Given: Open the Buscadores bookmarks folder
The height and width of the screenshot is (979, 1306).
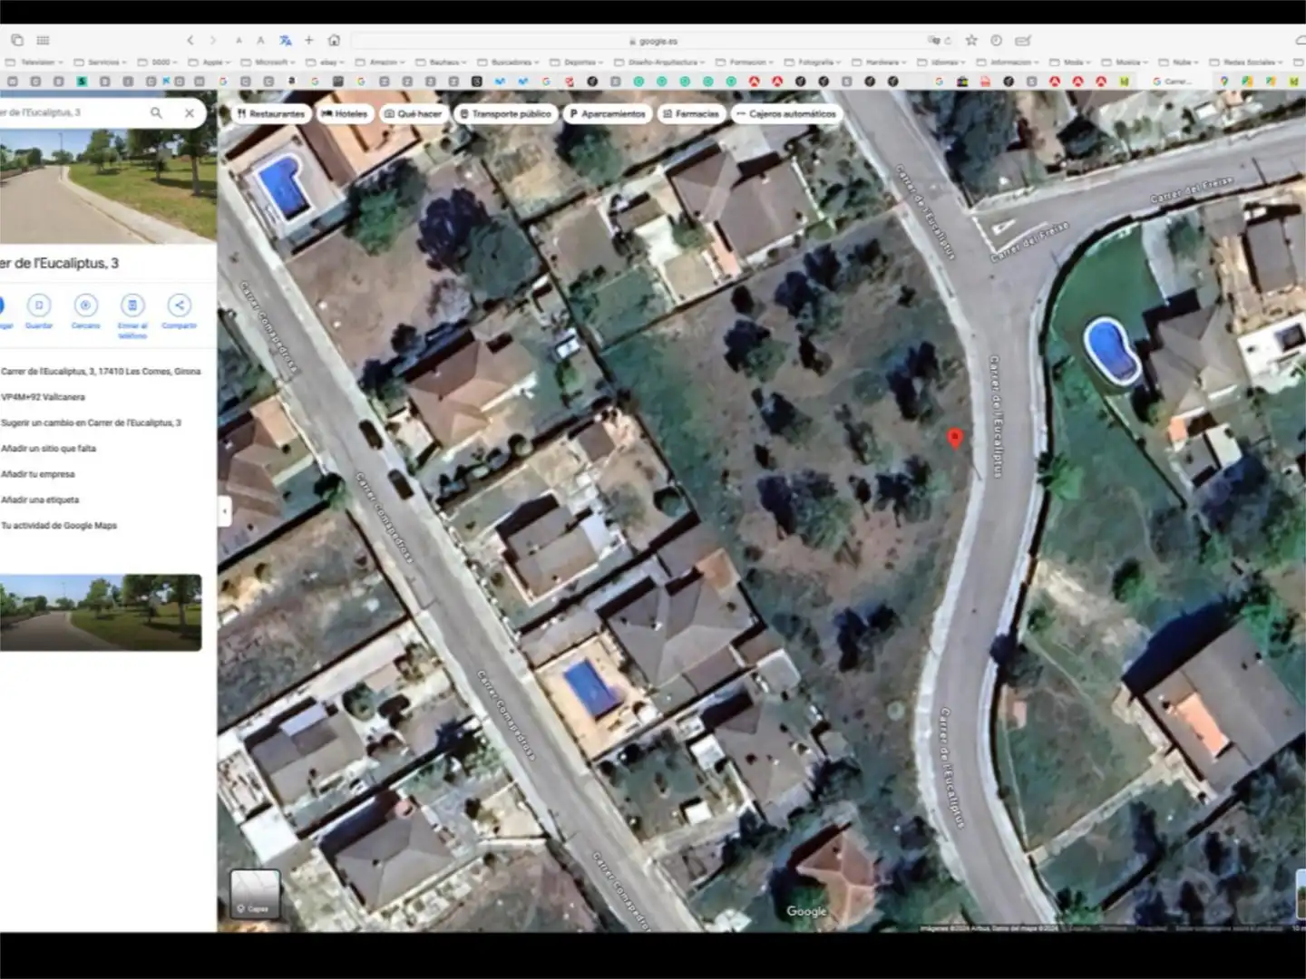Looking at the screenshot, I should [x=509, y=63].
